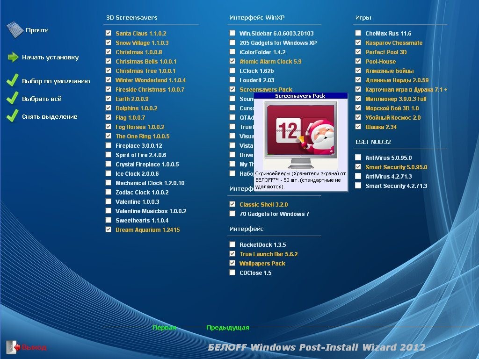Screen dimensions: 479x359
Task: Uncheck Kasparov Chessmate checkbox
Action: pyautogui.click(x=358, y=43)
